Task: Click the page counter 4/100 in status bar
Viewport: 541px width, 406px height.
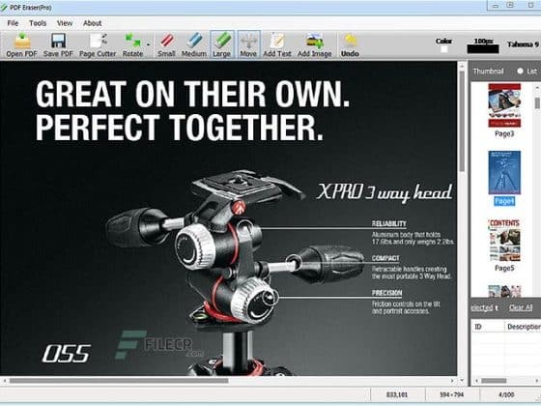Action: tap(506, 394)
